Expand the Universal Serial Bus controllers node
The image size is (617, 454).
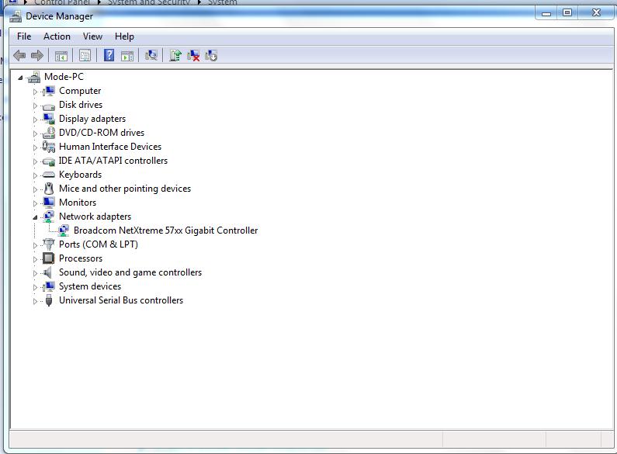click(x=35, y=301)
